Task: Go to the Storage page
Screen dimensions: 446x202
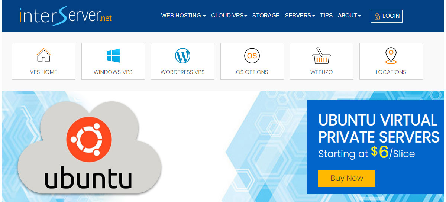Action: coord(266,16)
